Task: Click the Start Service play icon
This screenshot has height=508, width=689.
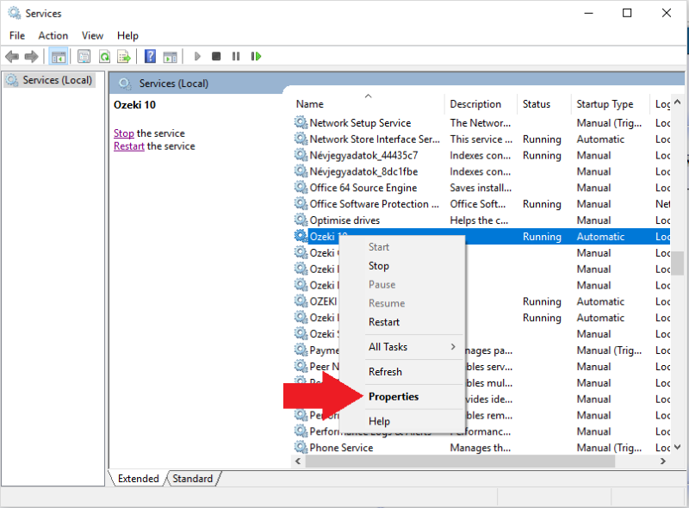Action: coord(197,56)
